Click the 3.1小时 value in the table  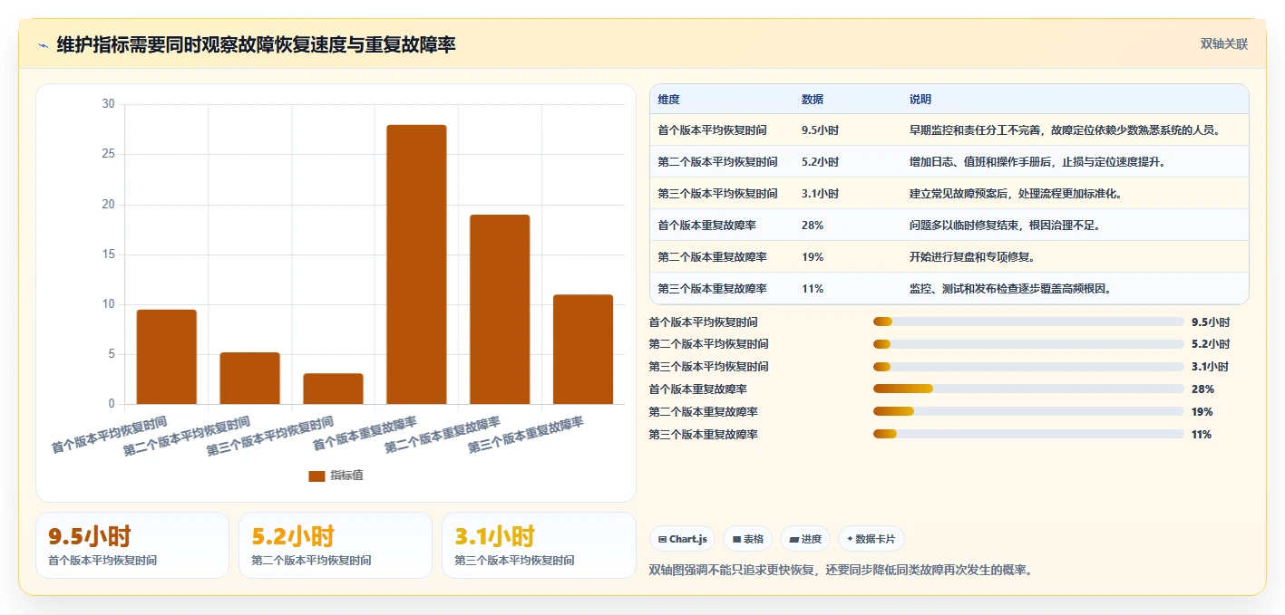[x=821, y=194]
